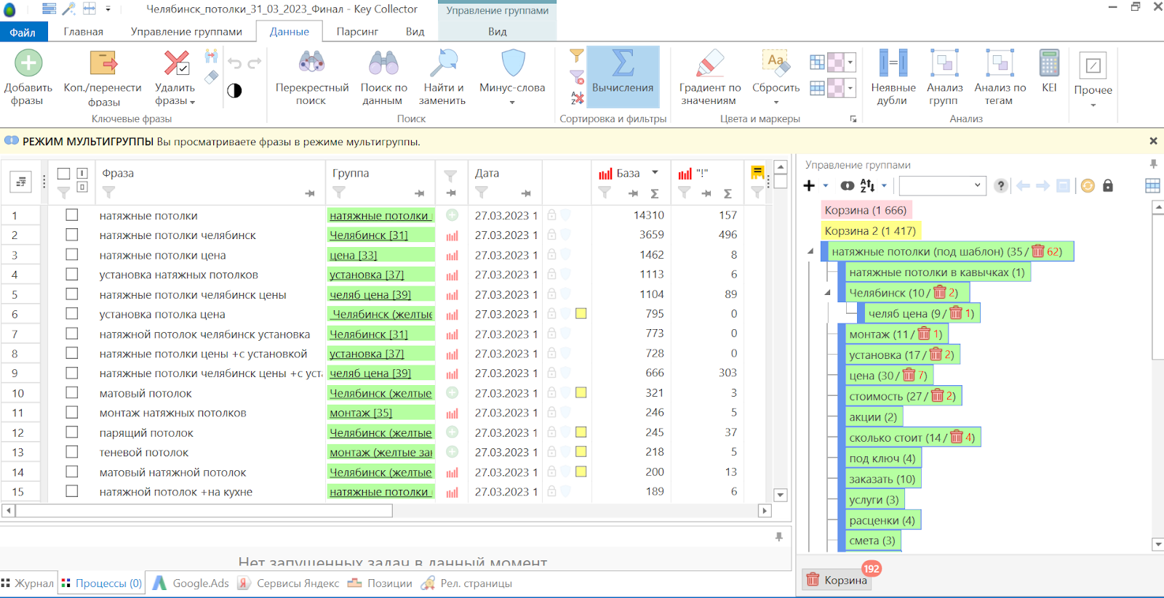Check the box for row натяжные потолки челябинск
1164x598 pixels.
tap(71, 235)
